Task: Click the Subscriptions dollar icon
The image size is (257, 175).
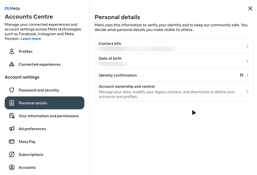Action: click(x=12, y=154)
